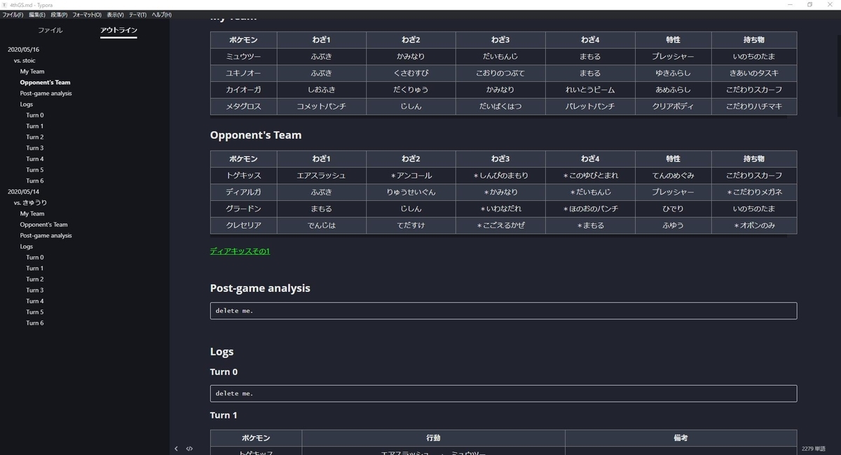Click the ユキノオー cell
Image resolution: width=841 pixels, height=455 pixels.
tap(244, 73)
